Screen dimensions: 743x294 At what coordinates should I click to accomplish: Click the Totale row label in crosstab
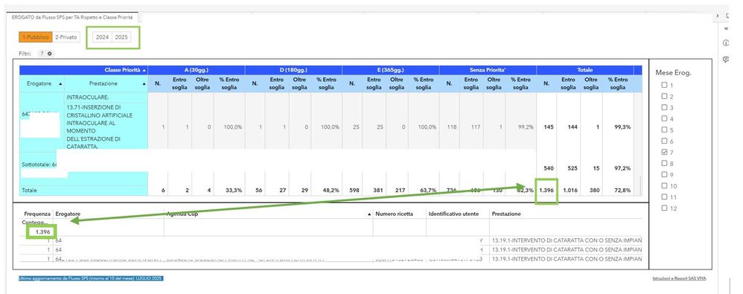(29, 191)
